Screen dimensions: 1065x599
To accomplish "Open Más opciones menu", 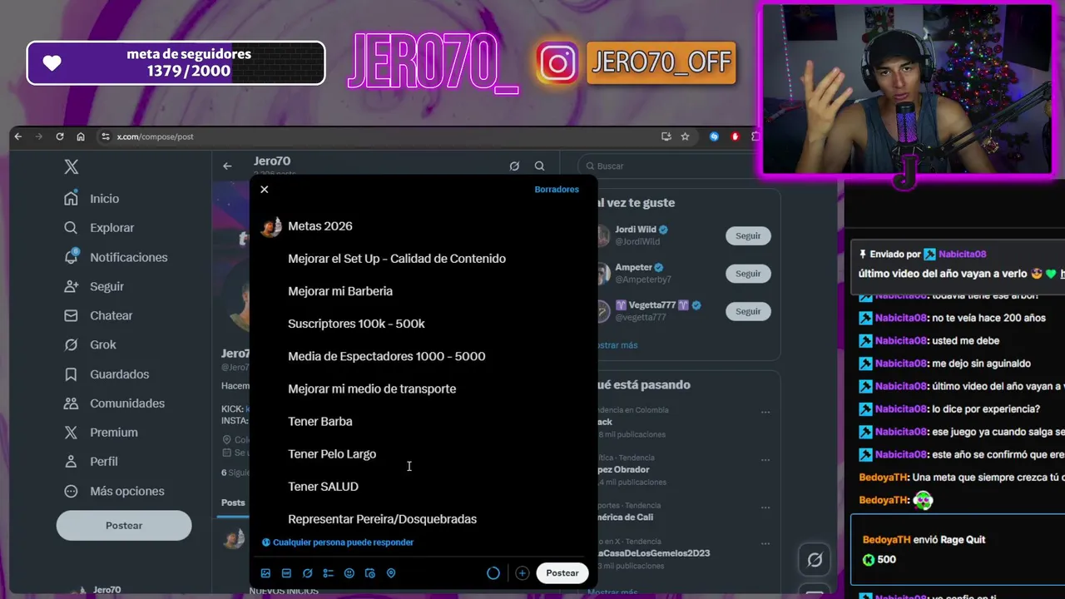I will (x=115, y=491).
